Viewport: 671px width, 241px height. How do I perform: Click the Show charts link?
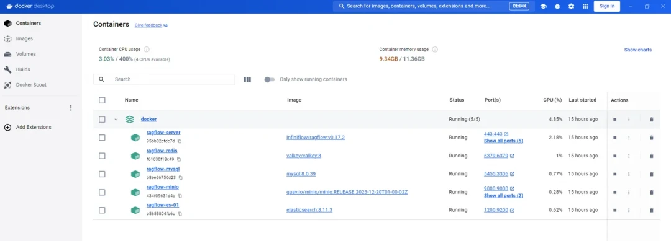[x=637, y=50]
